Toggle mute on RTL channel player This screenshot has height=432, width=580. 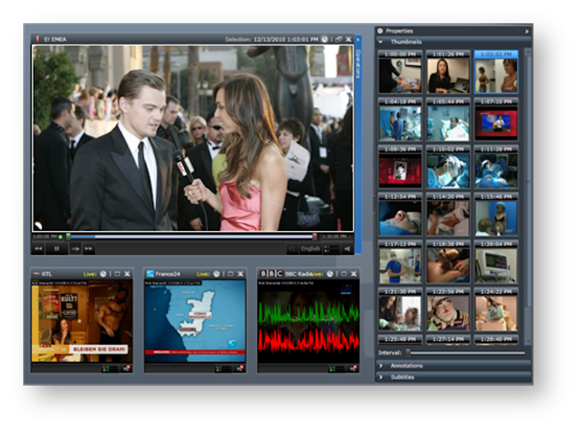(x=126, y=368)
